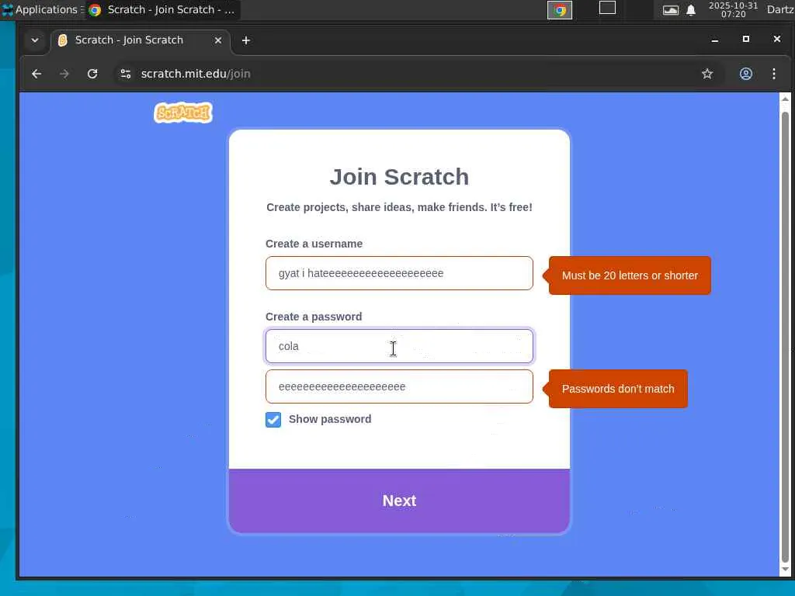Click the 'Create a password' label
The height and width of the screenshot is (596, 795).
coord(314,317)
